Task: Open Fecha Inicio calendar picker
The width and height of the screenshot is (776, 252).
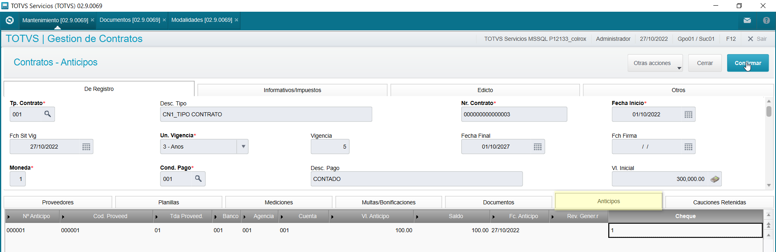Action: coord(688,115)
